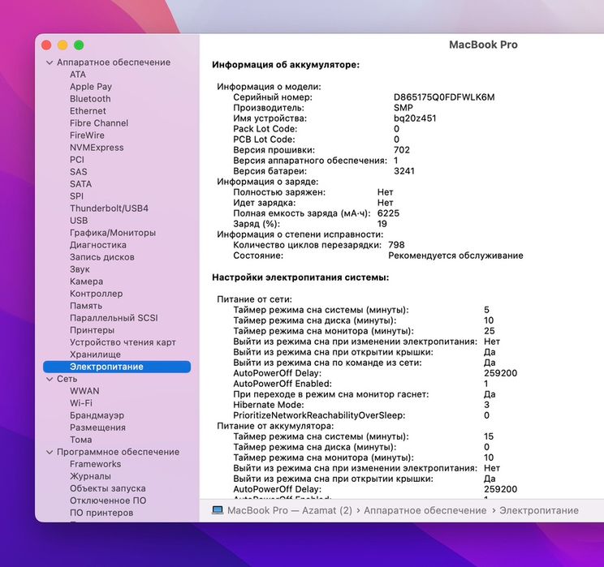Select SAS in the sidebar
Image resolution: width=604 pixels, height=567 pixels.
(x=79, y=172)
